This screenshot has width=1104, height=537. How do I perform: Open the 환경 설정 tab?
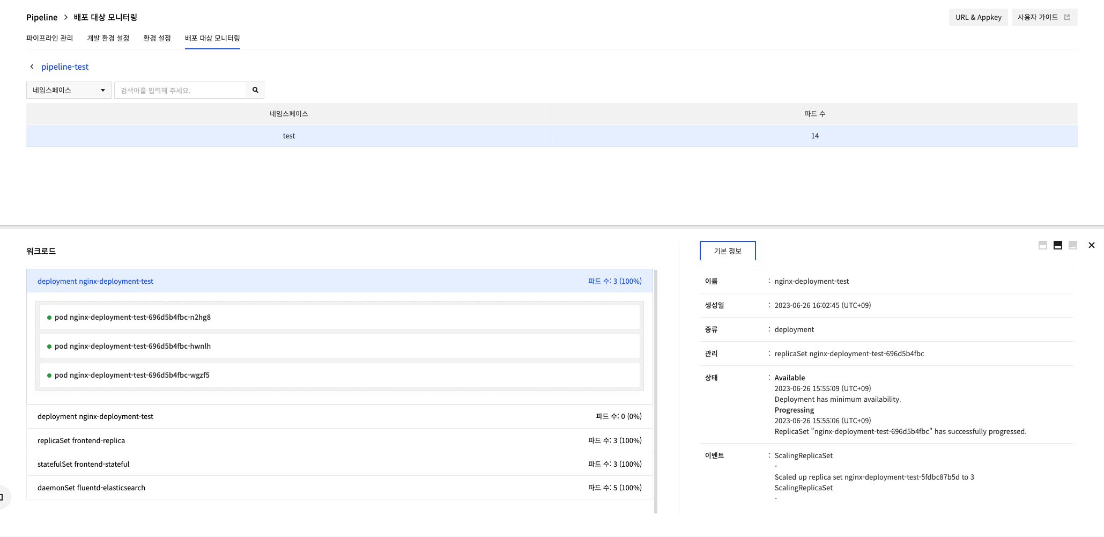click(157, 38)
